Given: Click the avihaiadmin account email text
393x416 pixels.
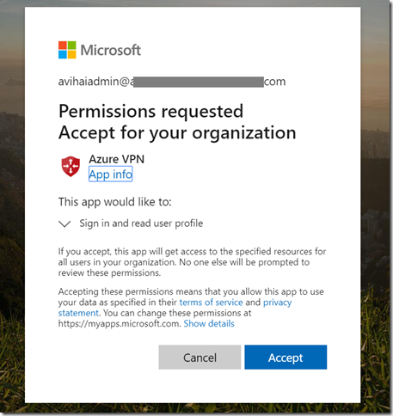Looking at the screenshot, I should click(x=172, y=82).
